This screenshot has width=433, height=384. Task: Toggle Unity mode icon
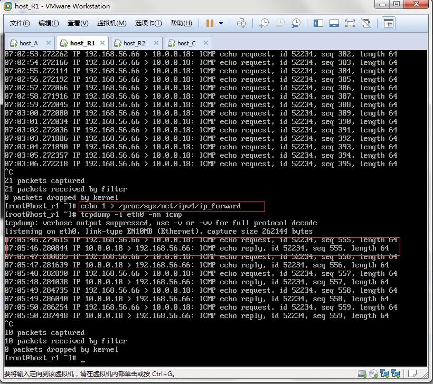365,23
